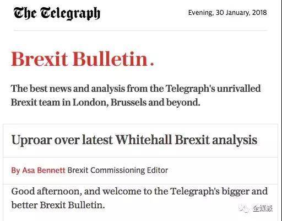Image resolution: width=282 pixels, height=221 pixels.
Task: Click the word London in the tagline
Action: tap(90, 102)
